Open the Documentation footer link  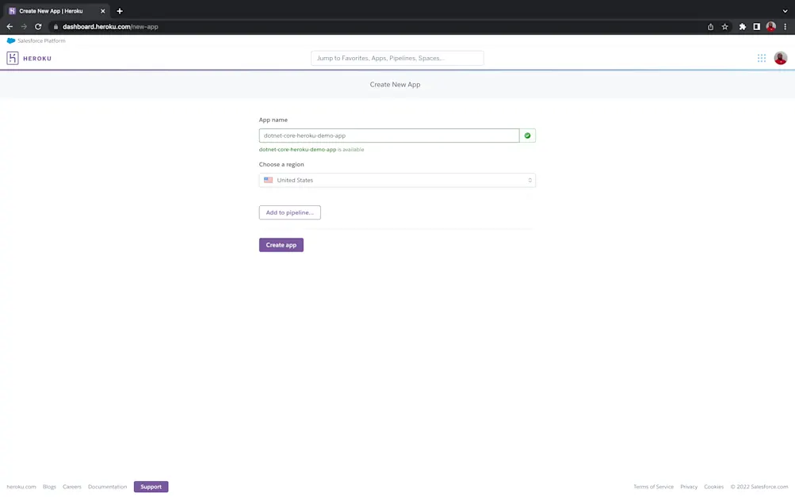coord(107,486)
